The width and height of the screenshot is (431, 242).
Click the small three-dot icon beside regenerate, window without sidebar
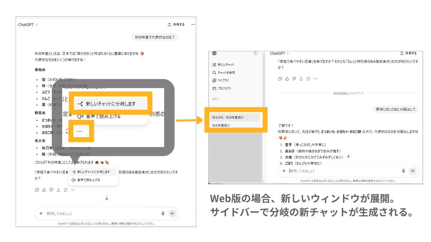pos(73,190)
